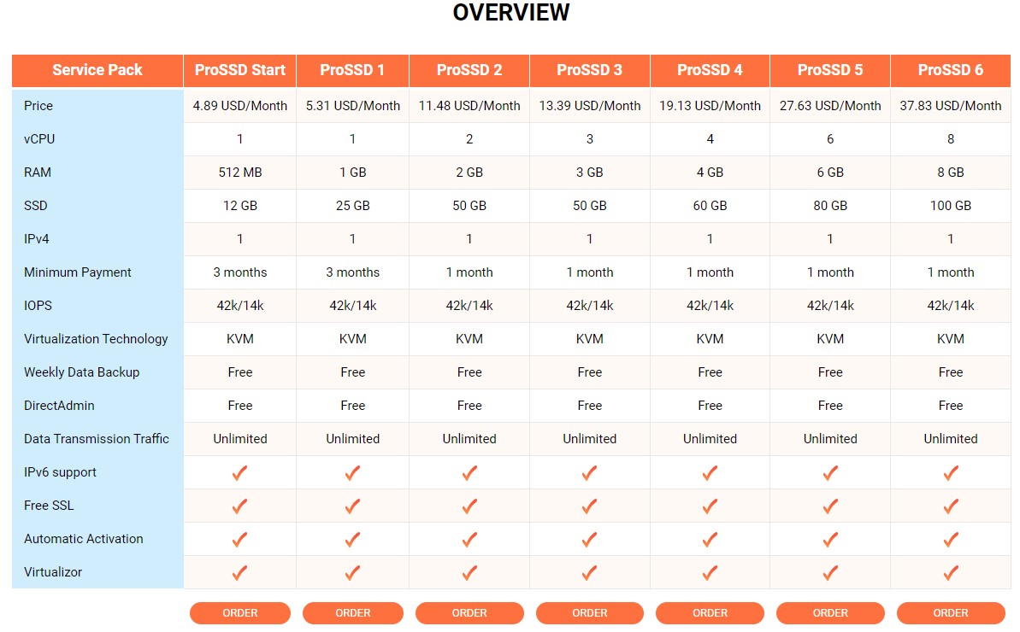Screen dimensions: 1020x632
Task: Order the ProSSD 5 service pack
Action: click(x=830, y=613)
